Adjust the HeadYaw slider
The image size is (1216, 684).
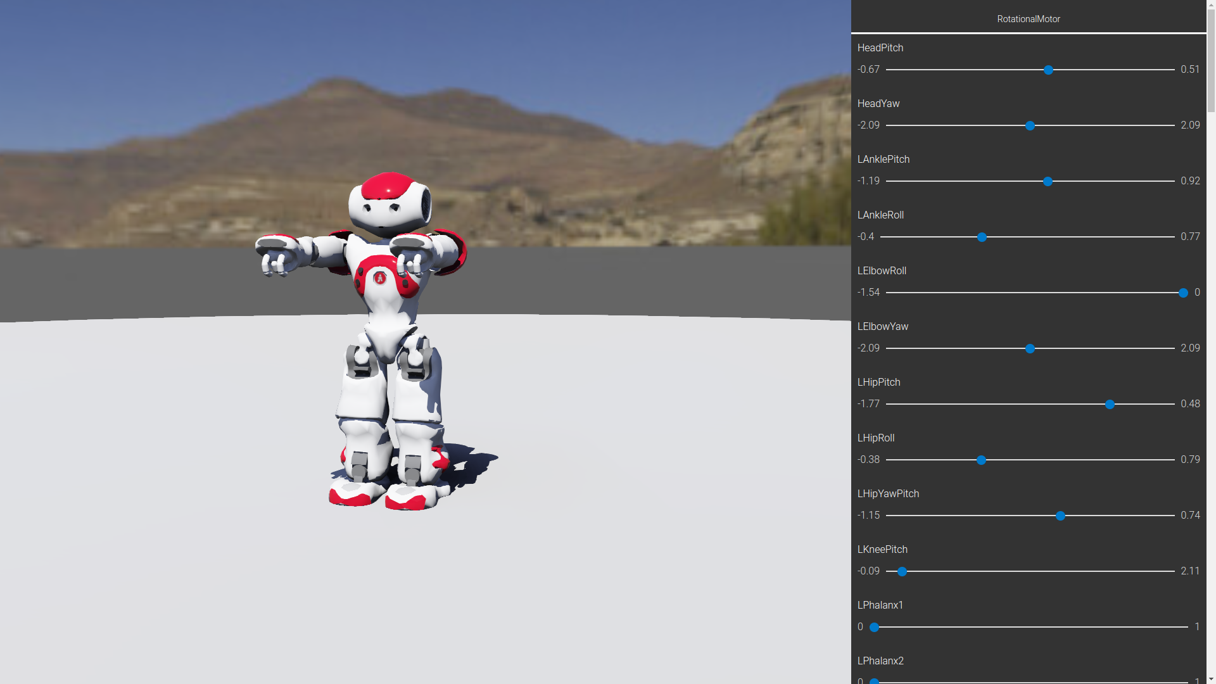(1029, 126)
